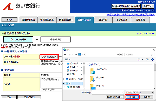Click the モバイルからアップロード button
This screenshot has height=101, width=156.
pos(115,97)
